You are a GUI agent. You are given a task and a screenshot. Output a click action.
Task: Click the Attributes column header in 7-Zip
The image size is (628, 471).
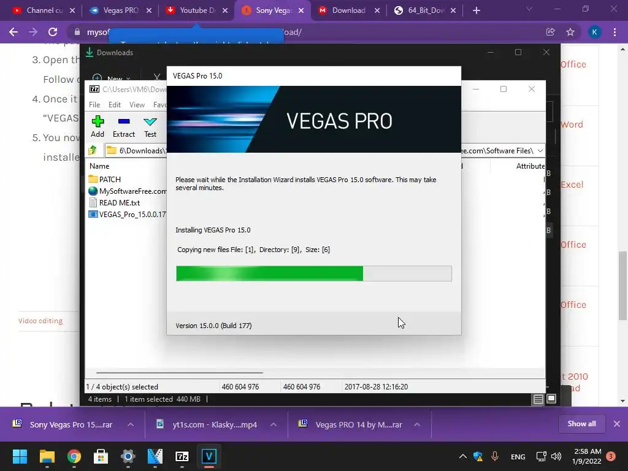coord(530,166)
